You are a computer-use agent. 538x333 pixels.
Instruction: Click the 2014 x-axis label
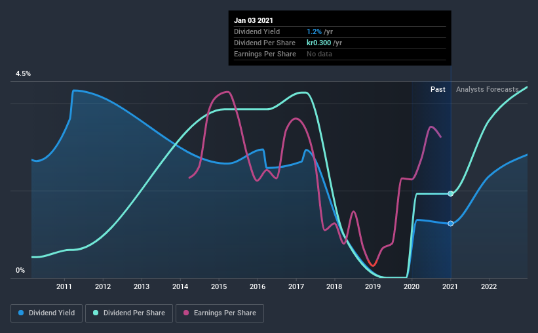(x=180, y=286)
